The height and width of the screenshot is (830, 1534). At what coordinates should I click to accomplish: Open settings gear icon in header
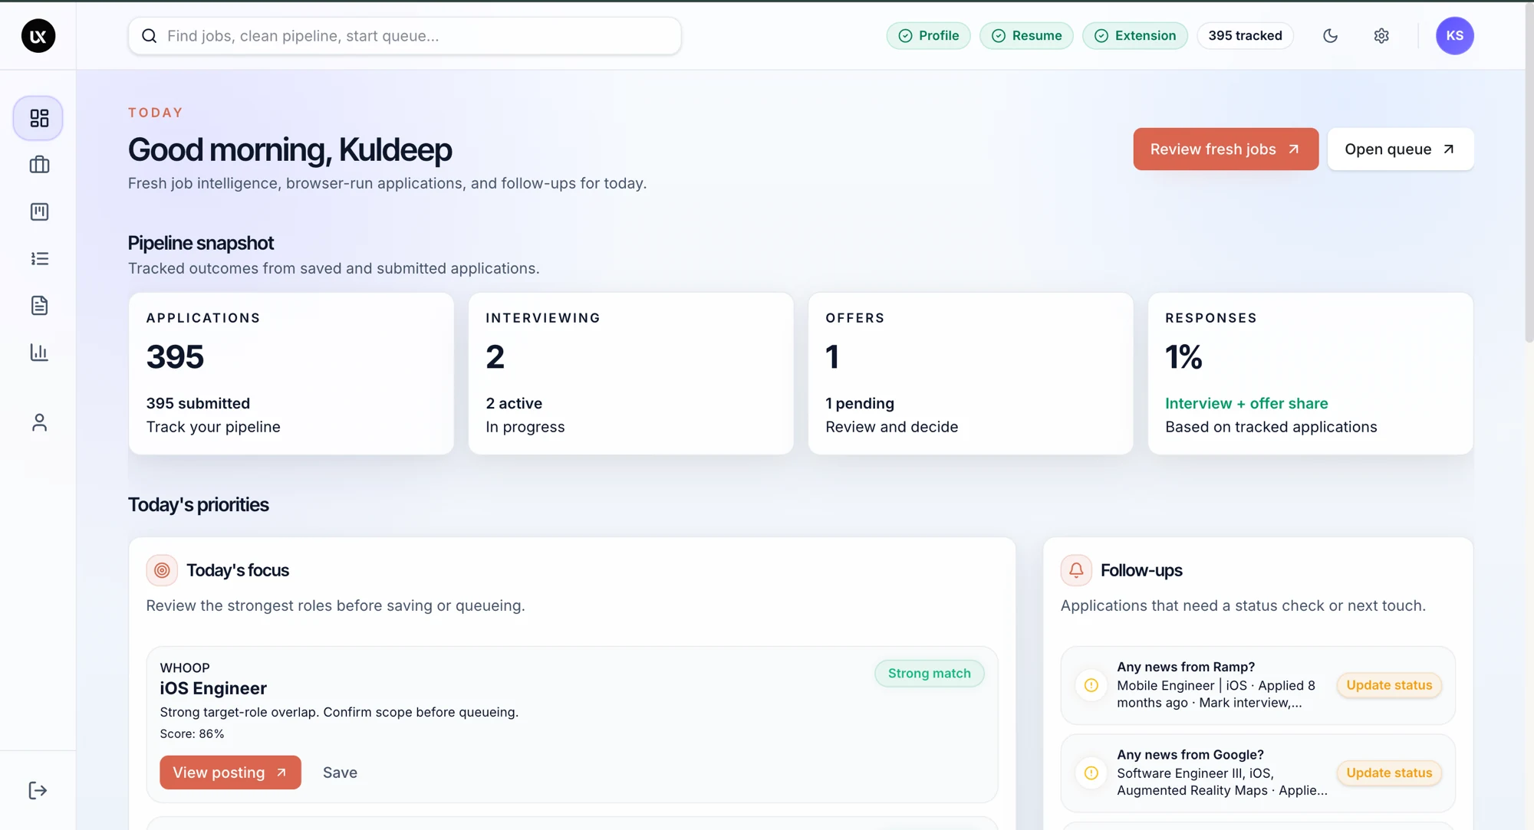pyautogui.click(x=1381, y=36)
